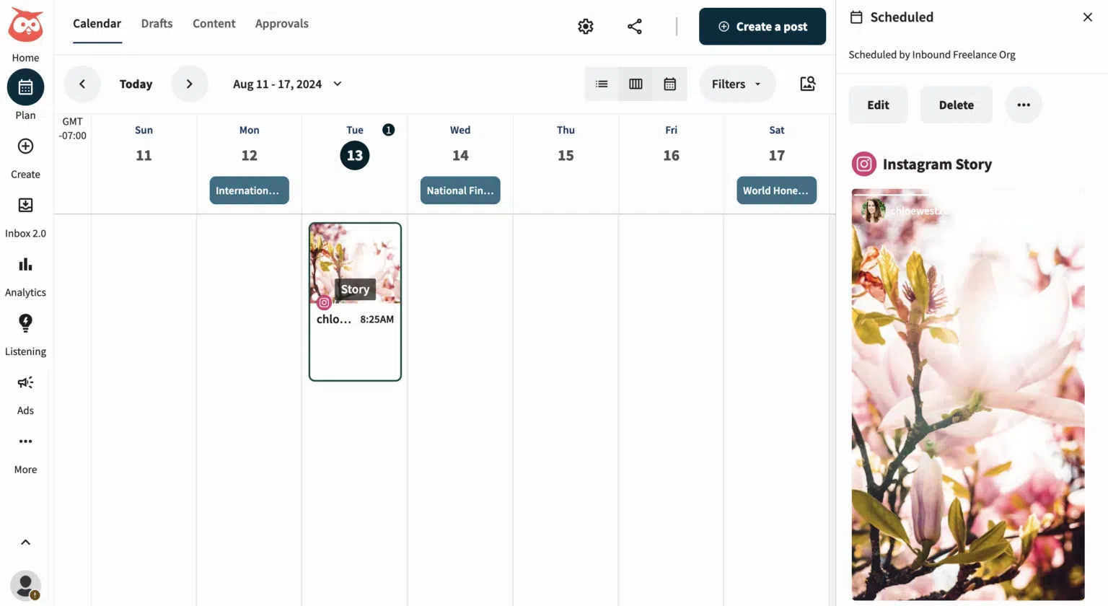This screenshot has height=606, width=1108.
Task: Toggle profile picture display on the calendar
Action: tap(807, 84)
